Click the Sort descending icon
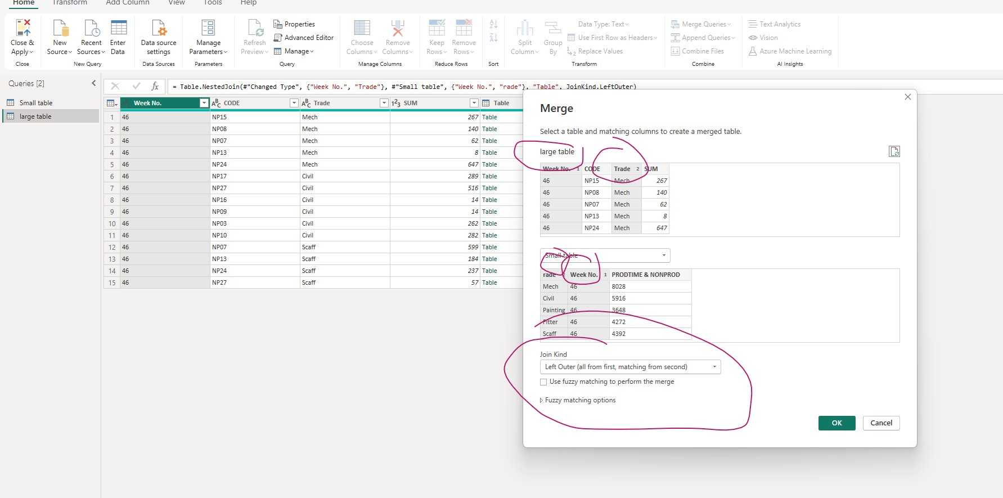The image size is (1003, 498). point(493,38)
